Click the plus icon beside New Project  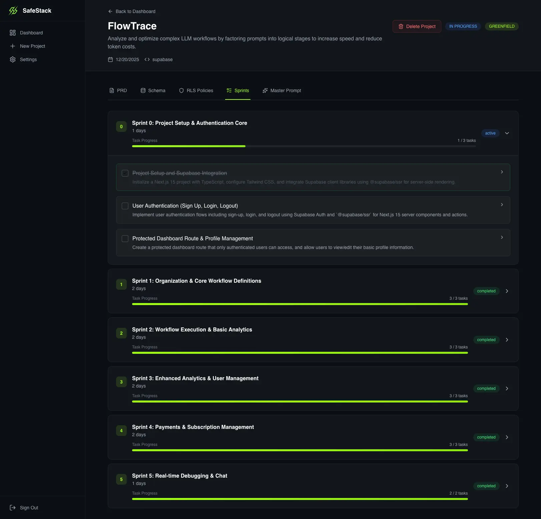tap(13, 46)
